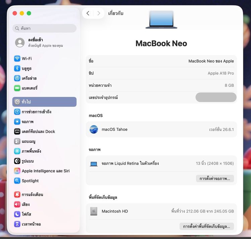The image size is (251, 239).
Task: Open Spotlight magnifier icon in sidebar
Action: click(x=17, y=181)
